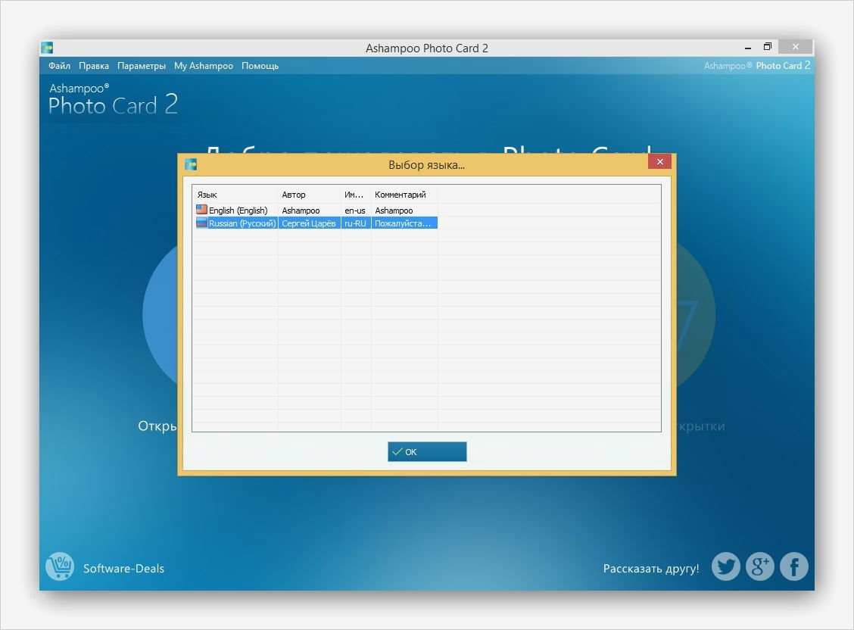
Task: Select the English (English) language row
Action: tap(316, 211)
